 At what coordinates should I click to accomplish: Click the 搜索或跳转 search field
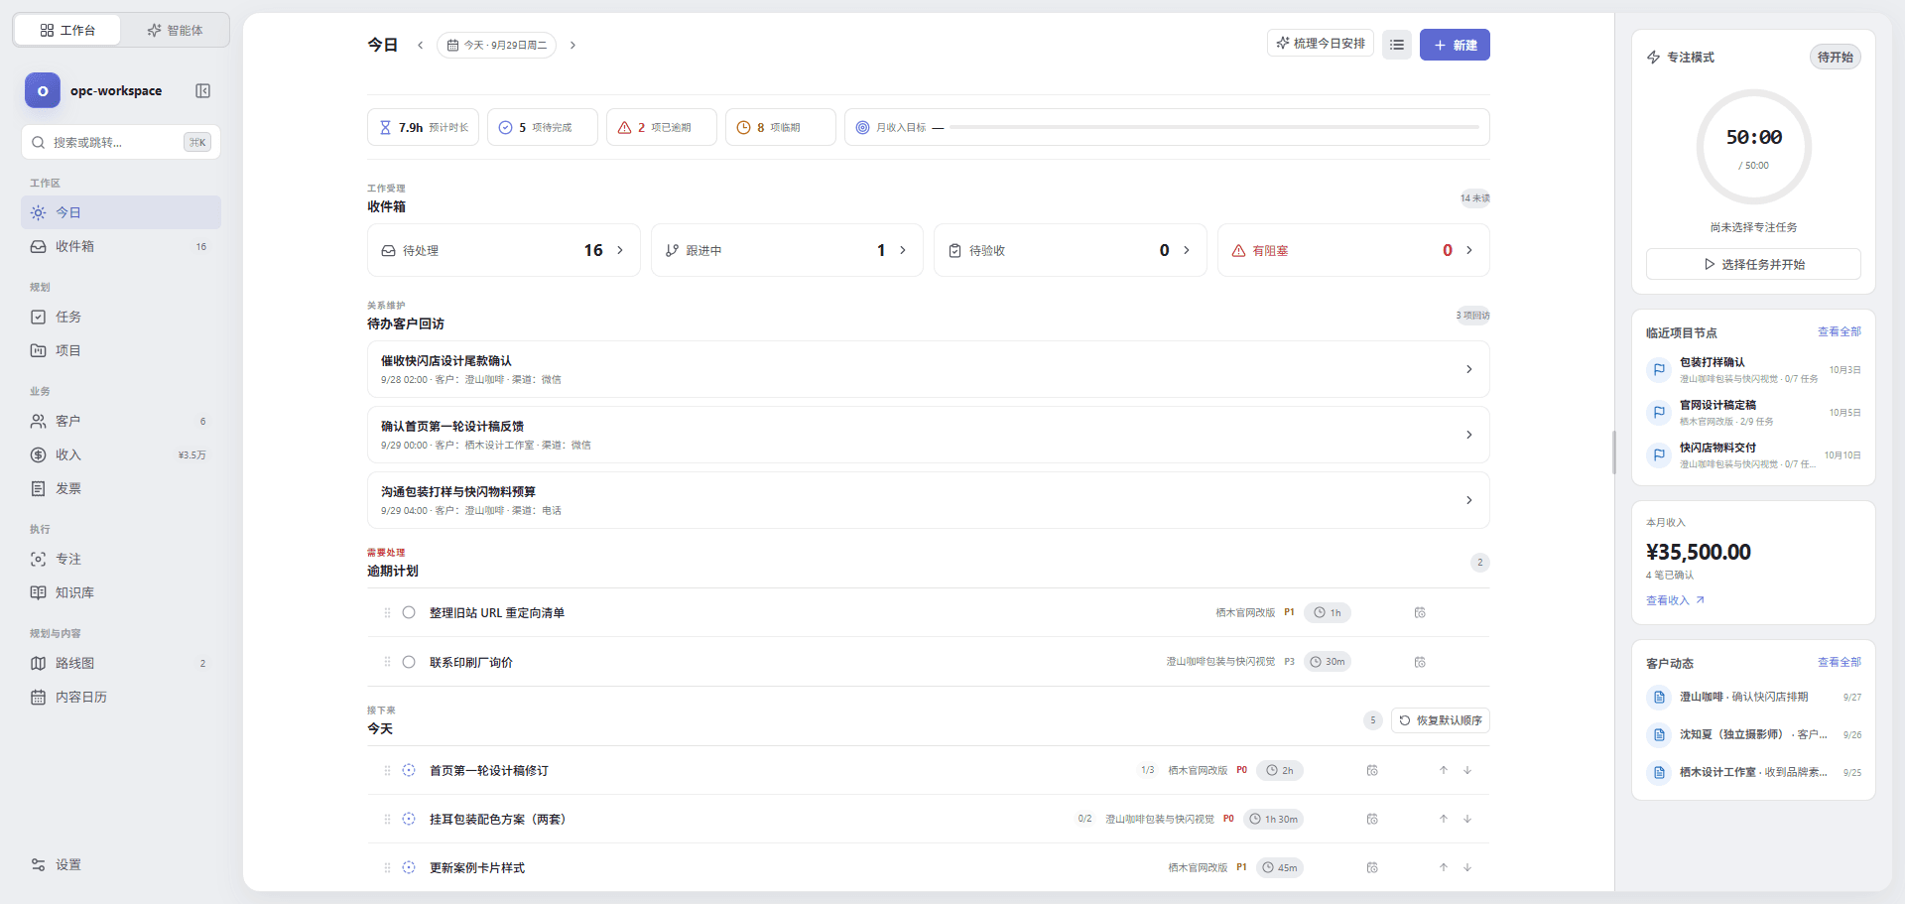pyautogui.click(x=120, y=142)
